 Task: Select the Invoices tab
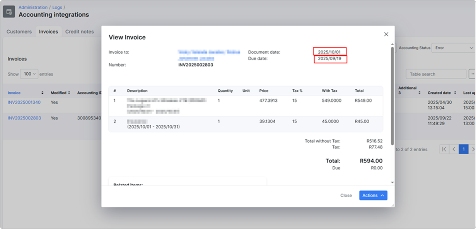point(48,32)
